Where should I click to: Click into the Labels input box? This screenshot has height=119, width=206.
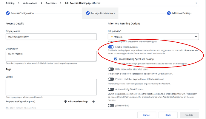[x=51, y=87]
